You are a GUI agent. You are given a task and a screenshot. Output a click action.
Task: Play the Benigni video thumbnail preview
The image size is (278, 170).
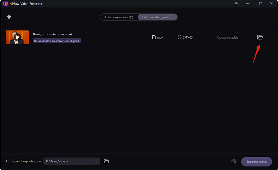click(x=17, y=37)
